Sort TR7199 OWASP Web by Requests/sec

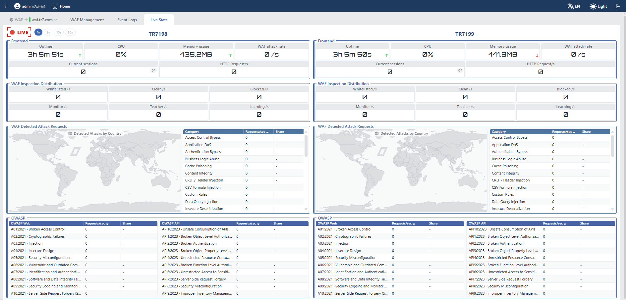tap(404, 224)
